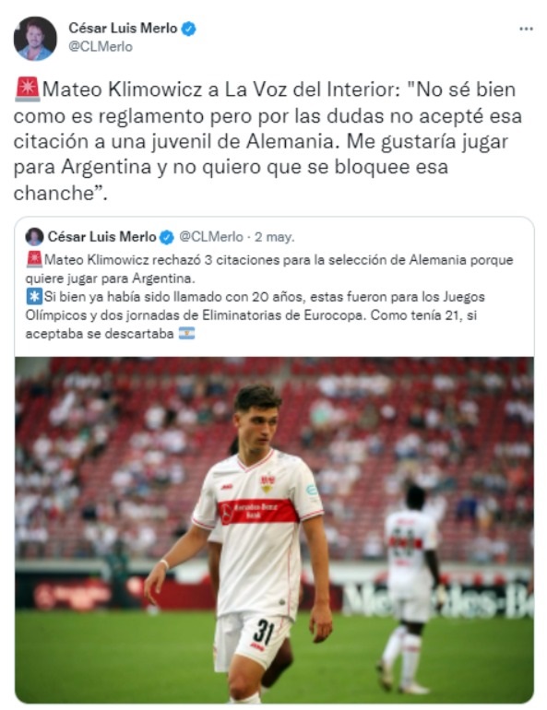Open the @CLMerlo handle under the author name
This screenshot has width=547, height=710.
[100, 47]
